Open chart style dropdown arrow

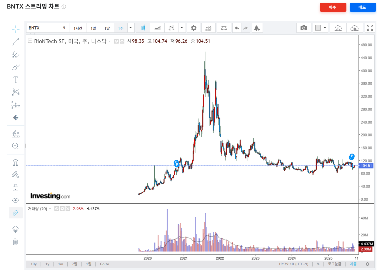point(182,28)
